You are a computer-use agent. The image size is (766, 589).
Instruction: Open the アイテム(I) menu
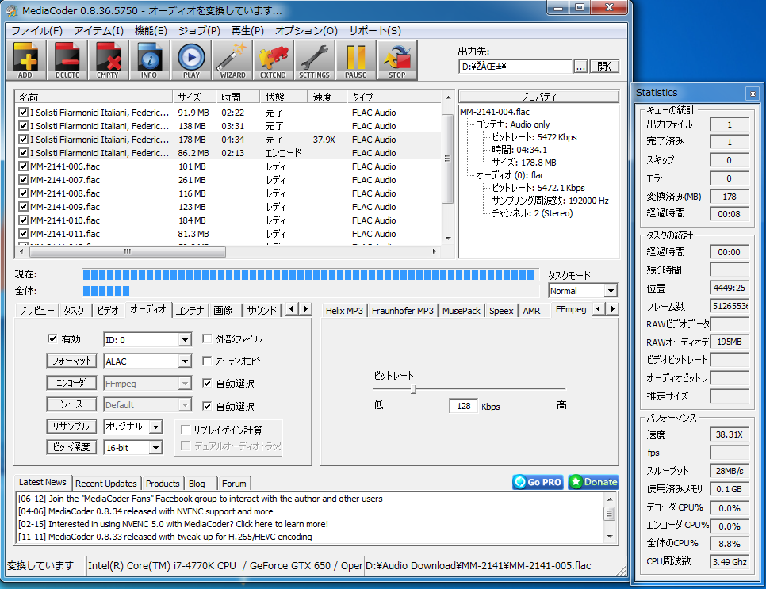pyautogui.click(x=98, y=31)
